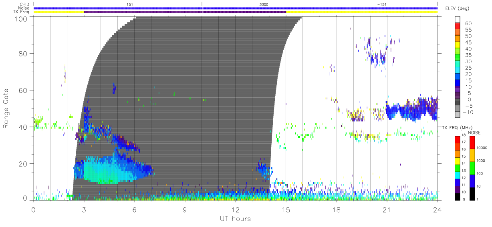Click the '12' tick on the UT hours axis
The height and width of the screenshot is (227, 492).
[x=235, y=210]
